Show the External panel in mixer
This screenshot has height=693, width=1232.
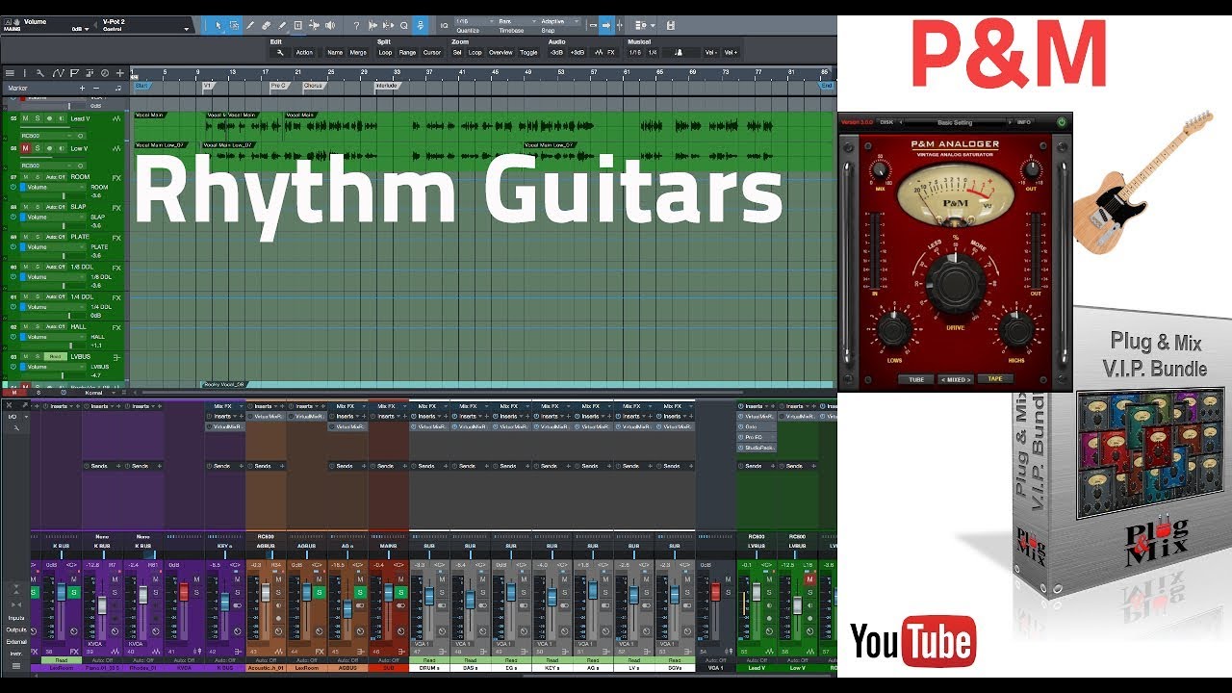coord(17,642)
